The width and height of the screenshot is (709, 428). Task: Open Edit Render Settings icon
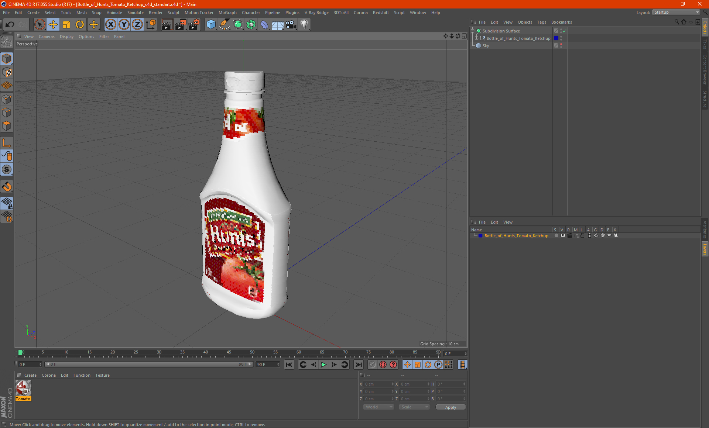(194, 25)
